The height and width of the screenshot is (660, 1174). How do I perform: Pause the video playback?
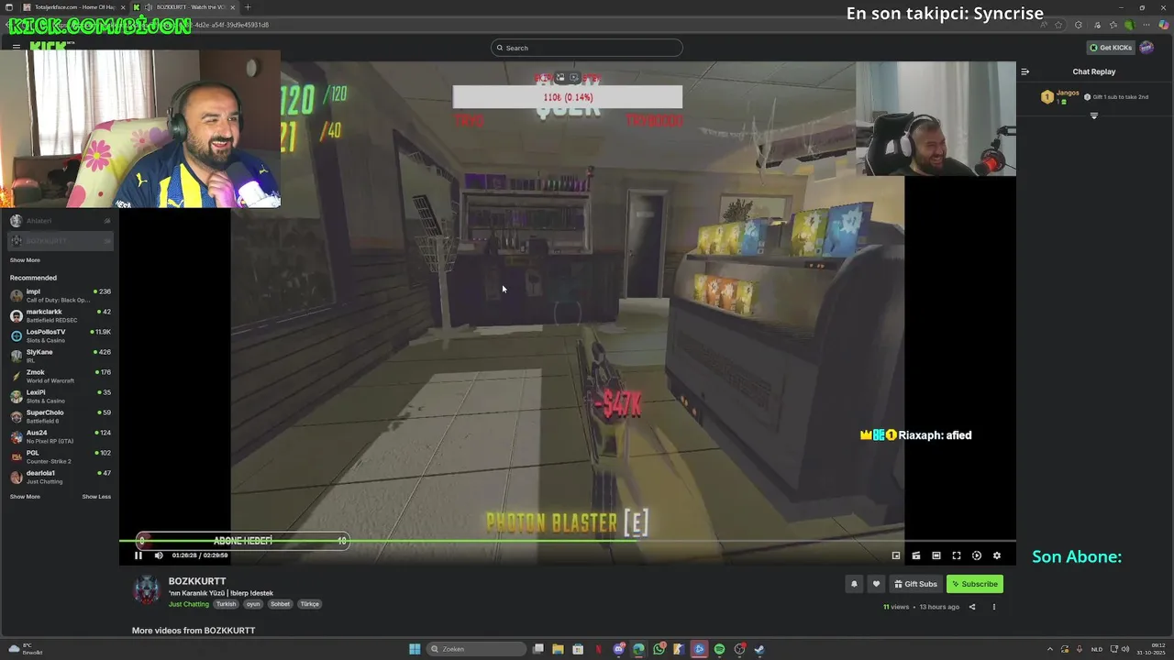pyautogui.click(x=138, y=555)
